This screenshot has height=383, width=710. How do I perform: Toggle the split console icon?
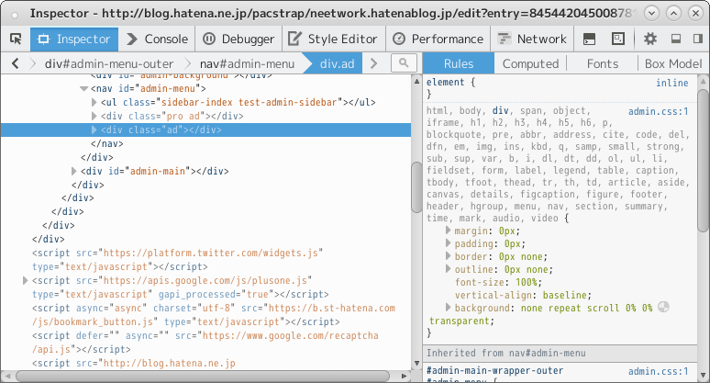[589, 39]
